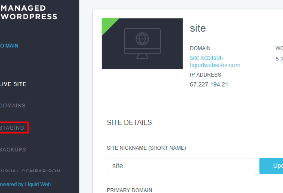This screenshot has width=283, height=193.
Task: Open the Staging sidebar item
Action: pyautogui.click(x=12, y=128)
